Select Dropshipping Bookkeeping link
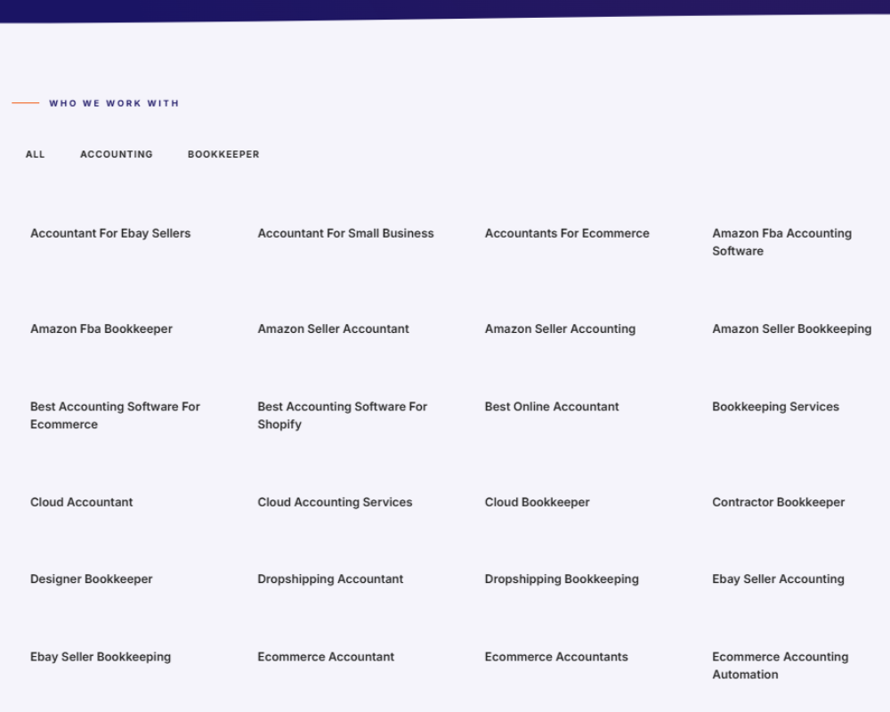 pyautogui.click(x=562, y=579)
